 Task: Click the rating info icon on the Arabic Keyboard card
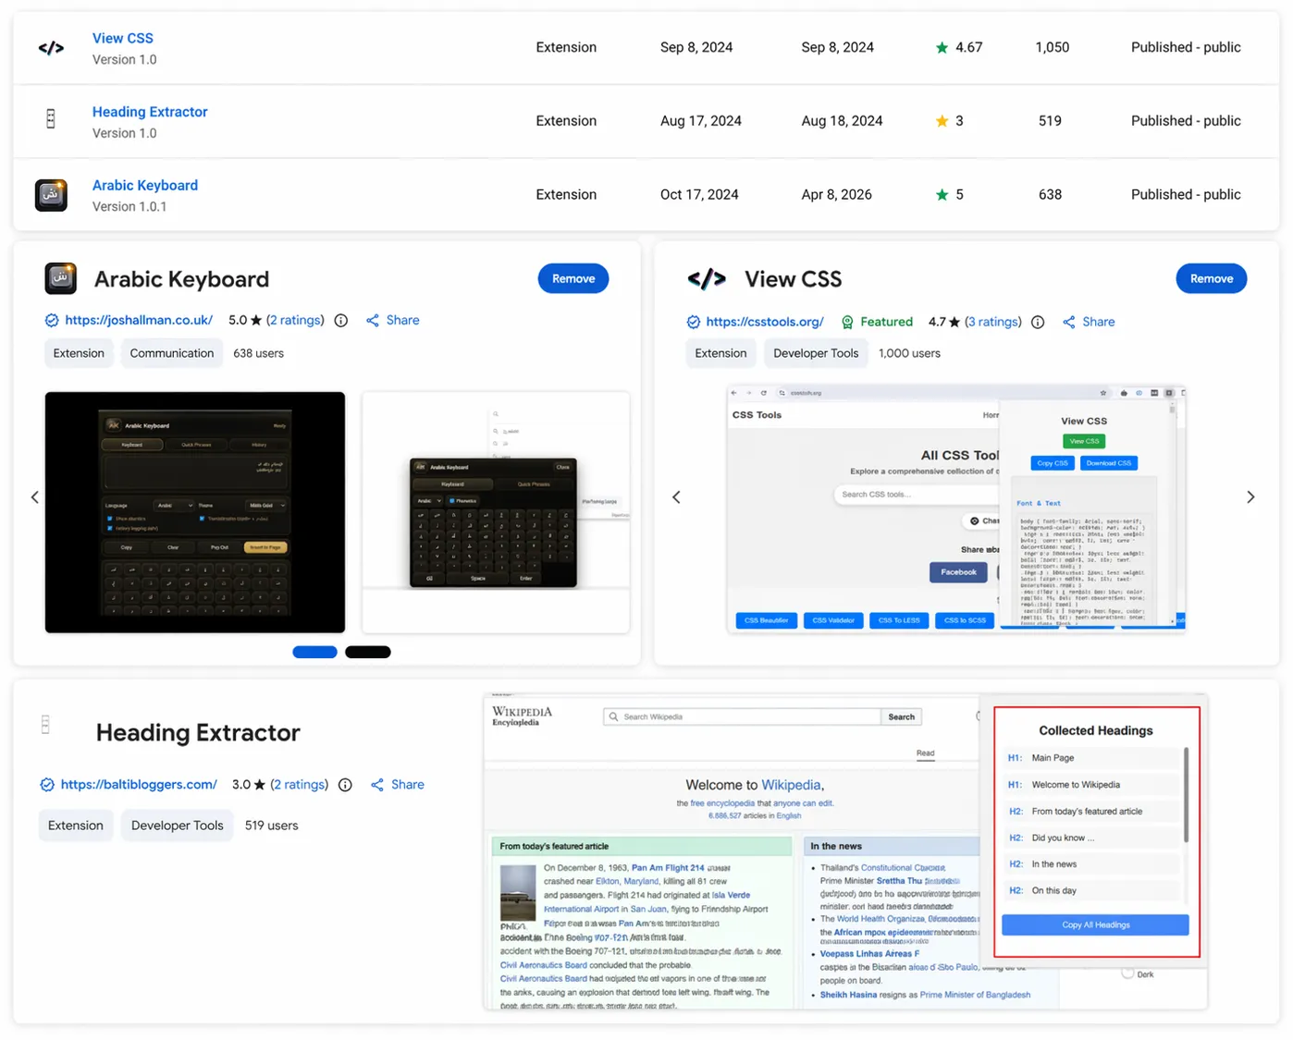coord(341,321)
